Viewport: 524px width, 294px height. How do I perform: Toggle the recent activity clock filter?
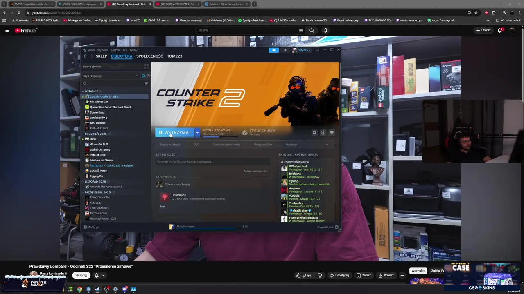[143, 76]
